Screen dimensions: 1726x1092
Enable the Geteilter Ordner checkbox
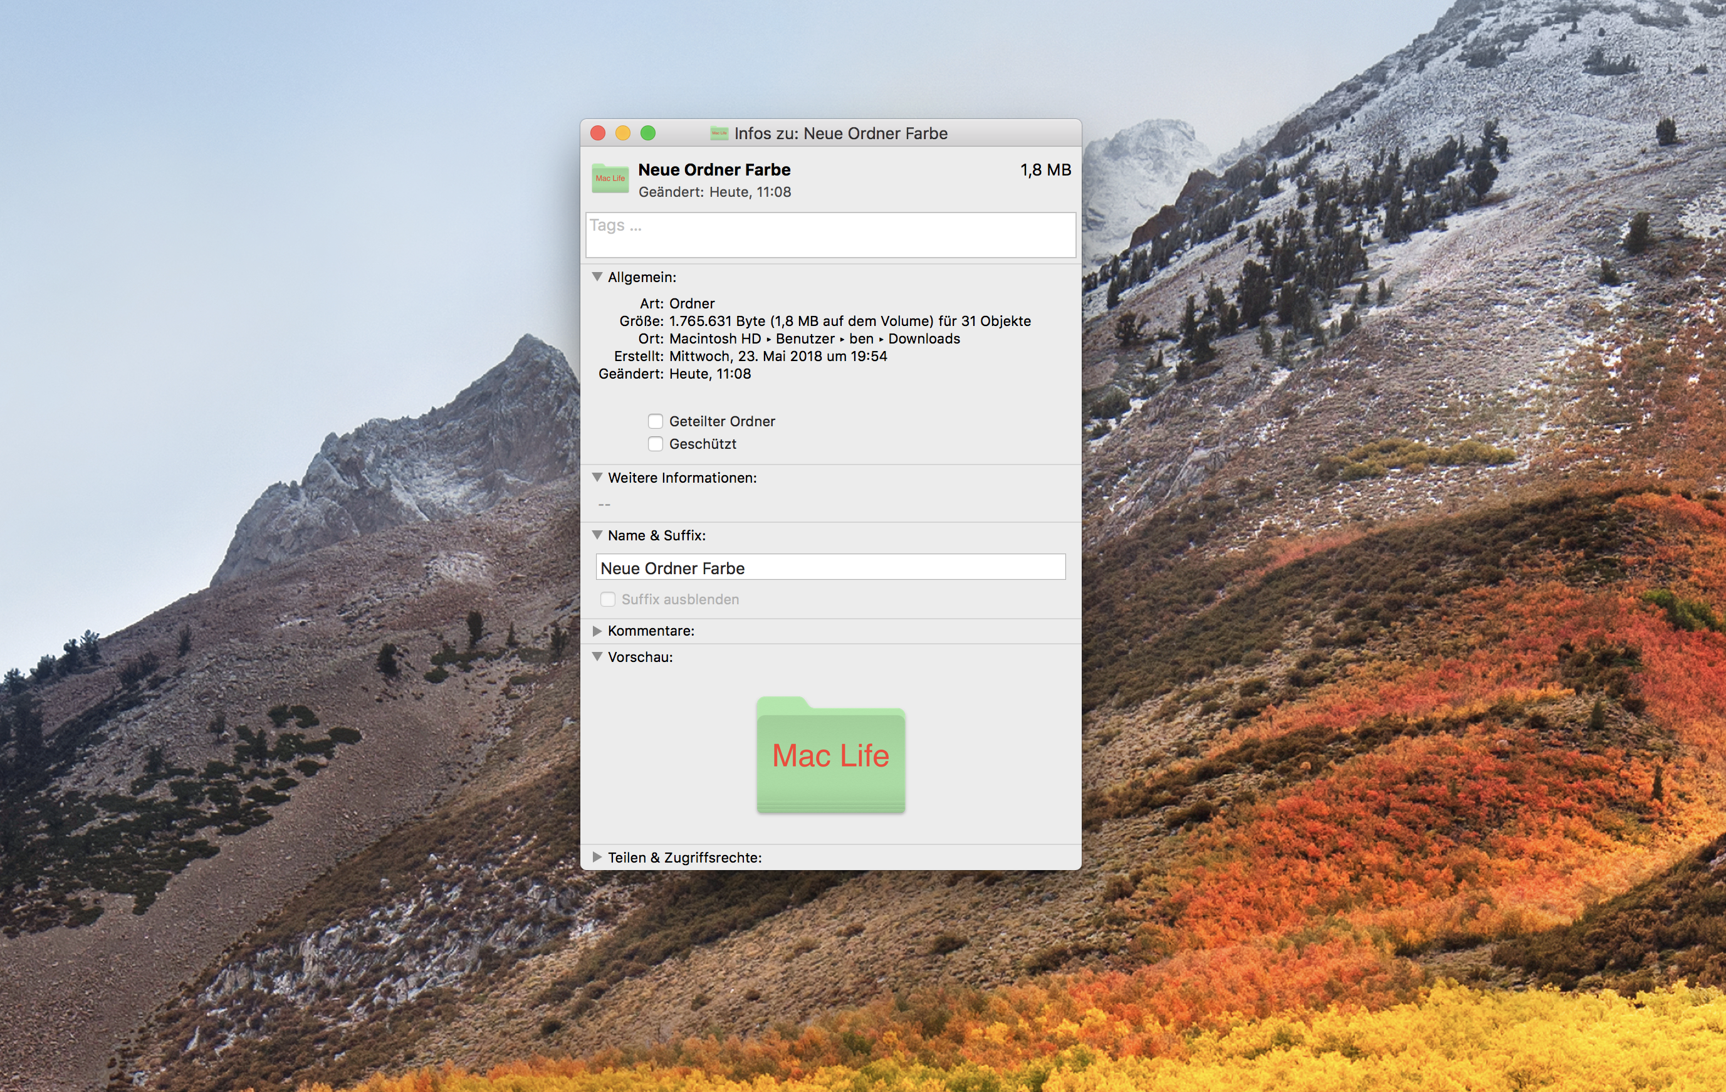click(655, 422)
